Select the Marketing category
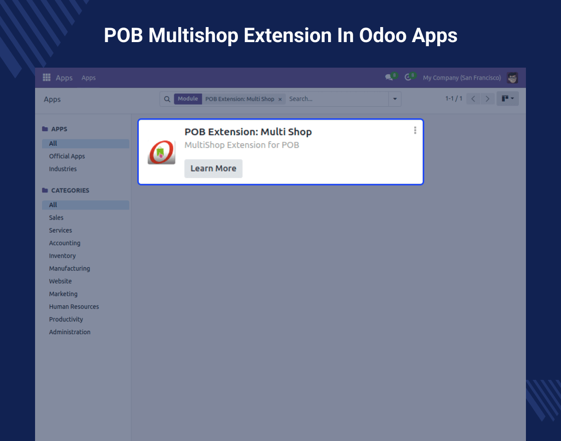This screenshot has width=561, height=441. click(x=63, y=294)
